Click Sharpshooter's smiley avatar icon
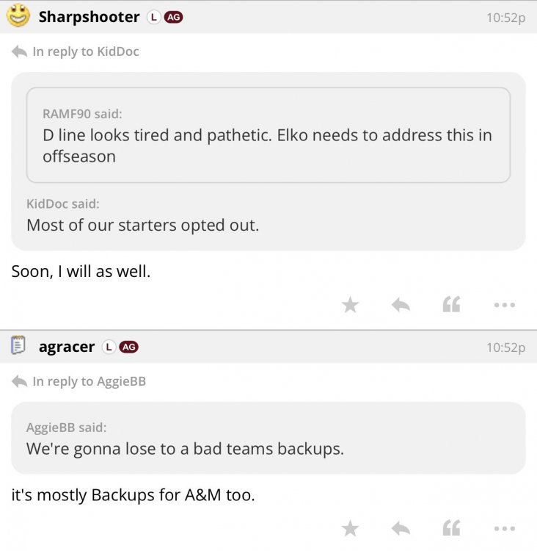537x551 pixels. pos(18,15)
